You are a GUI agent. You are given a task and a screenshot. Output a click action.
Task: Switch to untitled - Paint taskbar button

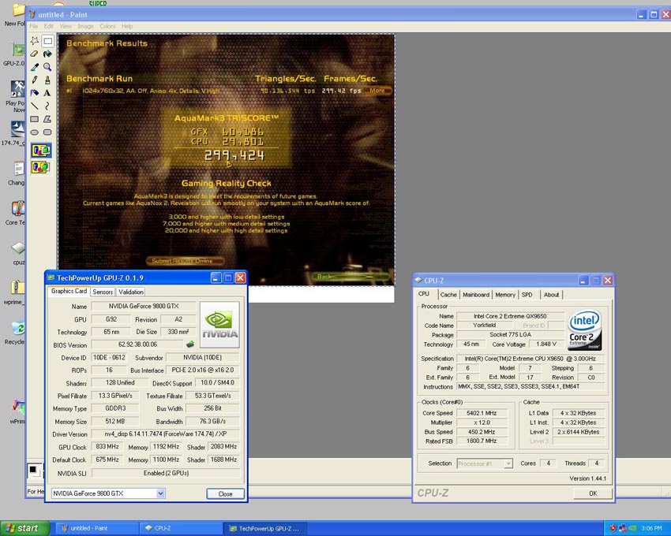97,528
